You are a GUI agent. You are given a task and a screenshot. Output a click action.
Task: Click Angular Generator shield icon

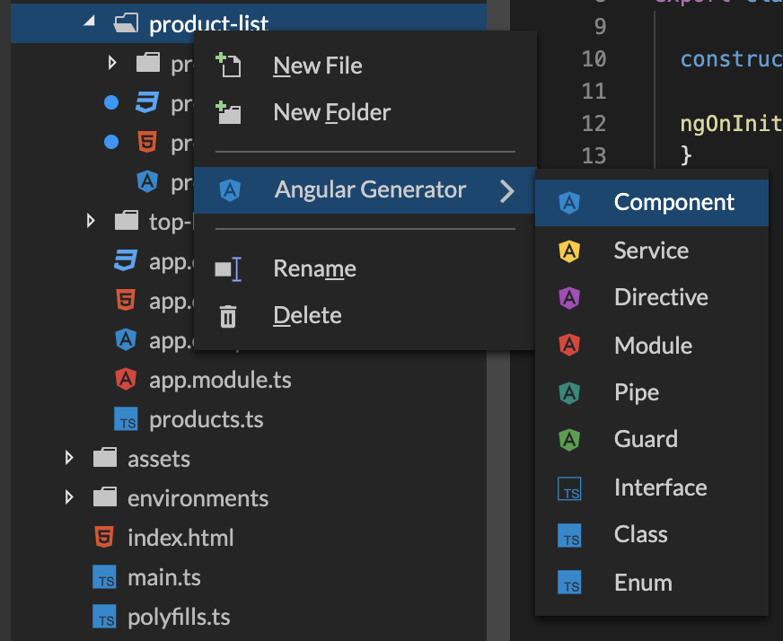(x=230, y=190)
